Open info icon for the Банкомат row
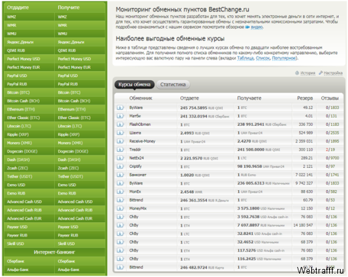The image size is (348, 277). [x=120, y=175]
